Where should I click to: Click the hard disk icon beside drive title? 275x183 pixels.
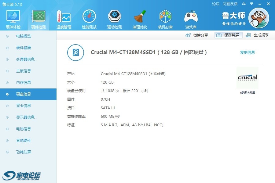coord(75,52)
